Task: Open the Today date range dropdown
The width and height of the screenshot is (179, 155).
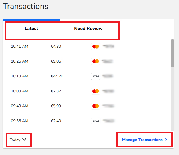Action: [x=18, y=140]
